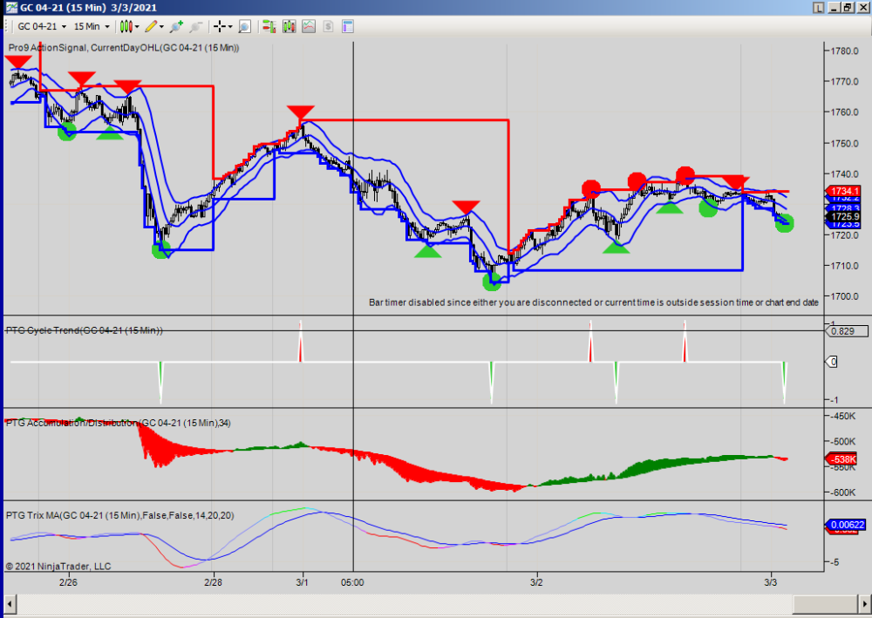Image resolution: width=872 pixels, height=618 pixels.
Task: Click the horizontal scrollbar thumb
Action: pos(825,603)
